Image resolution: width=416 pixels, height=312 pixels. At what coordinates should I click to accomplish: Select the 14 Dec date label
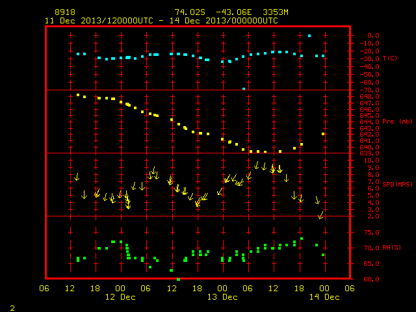(x=324, y=297)
